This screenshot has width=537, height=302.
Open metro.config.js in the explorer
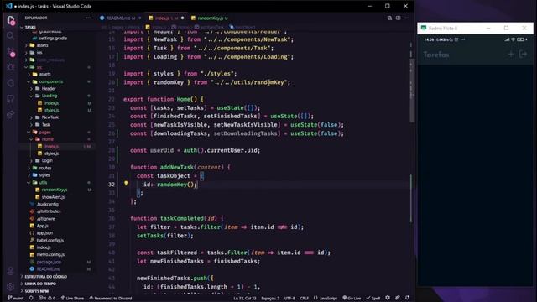50,255
